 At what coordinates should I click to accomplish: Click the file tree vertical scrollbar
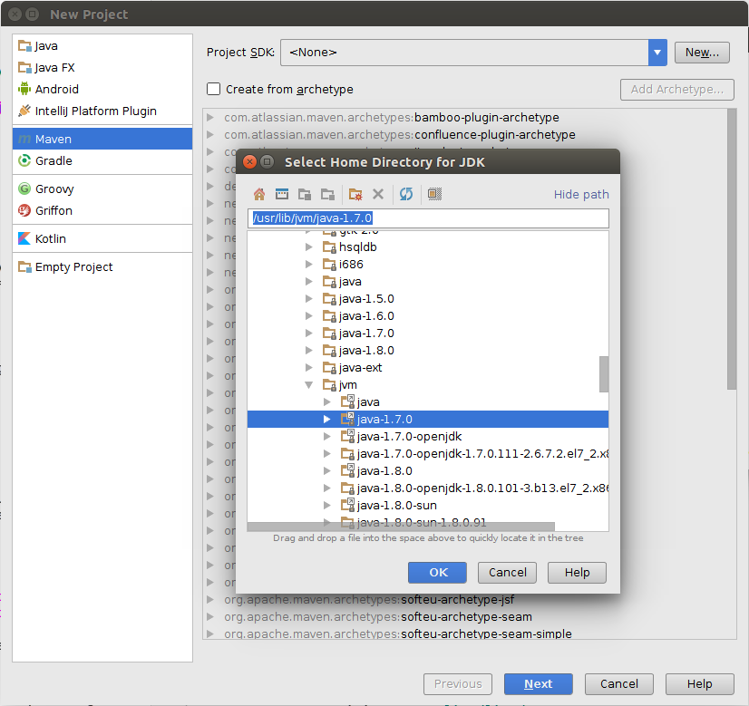(604, 373)
